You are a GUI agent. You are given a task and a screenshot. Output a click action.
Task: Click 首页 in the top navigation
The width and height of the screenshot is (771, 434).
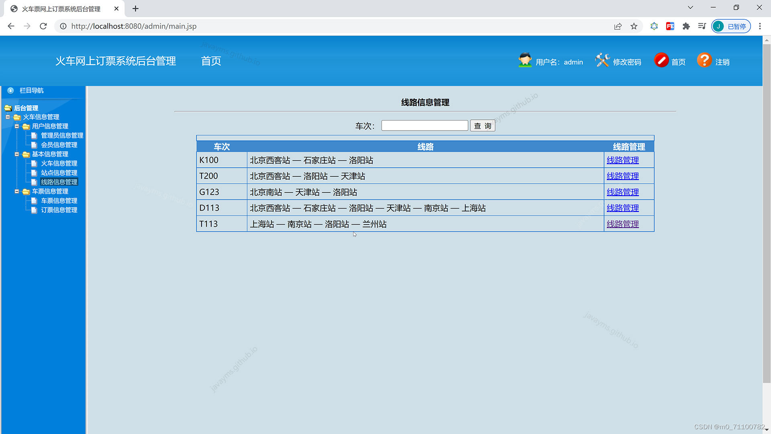(210, 61)
